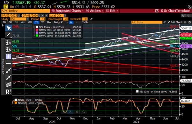Toggle candlestick chart type icon
The height and width of the screenshot is (124, 192).
(x=71, y=22)
